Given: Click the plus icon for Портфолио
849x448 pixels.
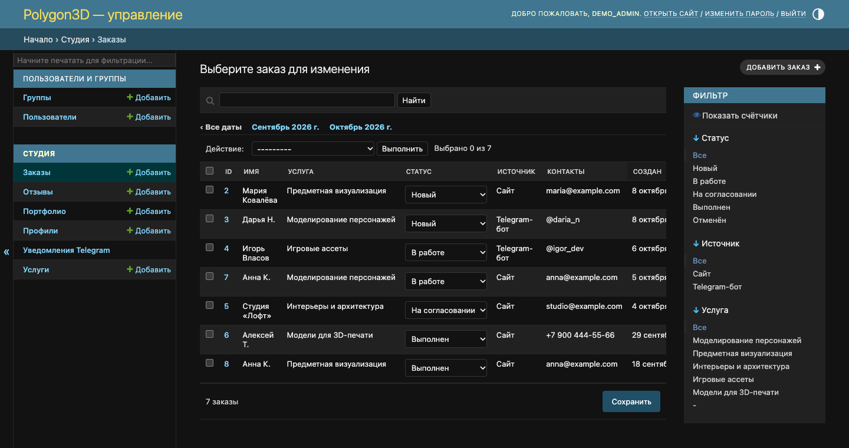Looking at the screenshot, I should [130, 212].
